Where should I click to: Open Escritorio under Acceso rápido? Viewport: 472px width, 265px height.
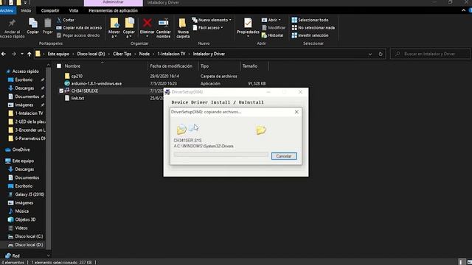pyautogui.click(x=24, y=80)
